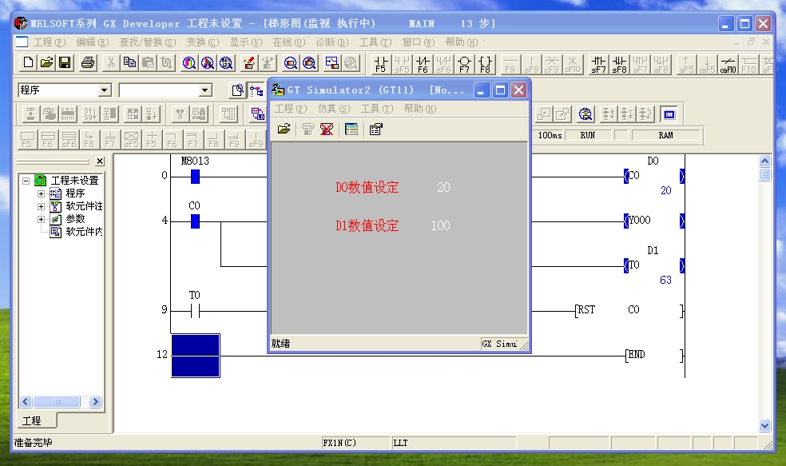Click the New project icon
Image resolution: width=786 pixels, height=466 pixels.
[x=28, y=62]
